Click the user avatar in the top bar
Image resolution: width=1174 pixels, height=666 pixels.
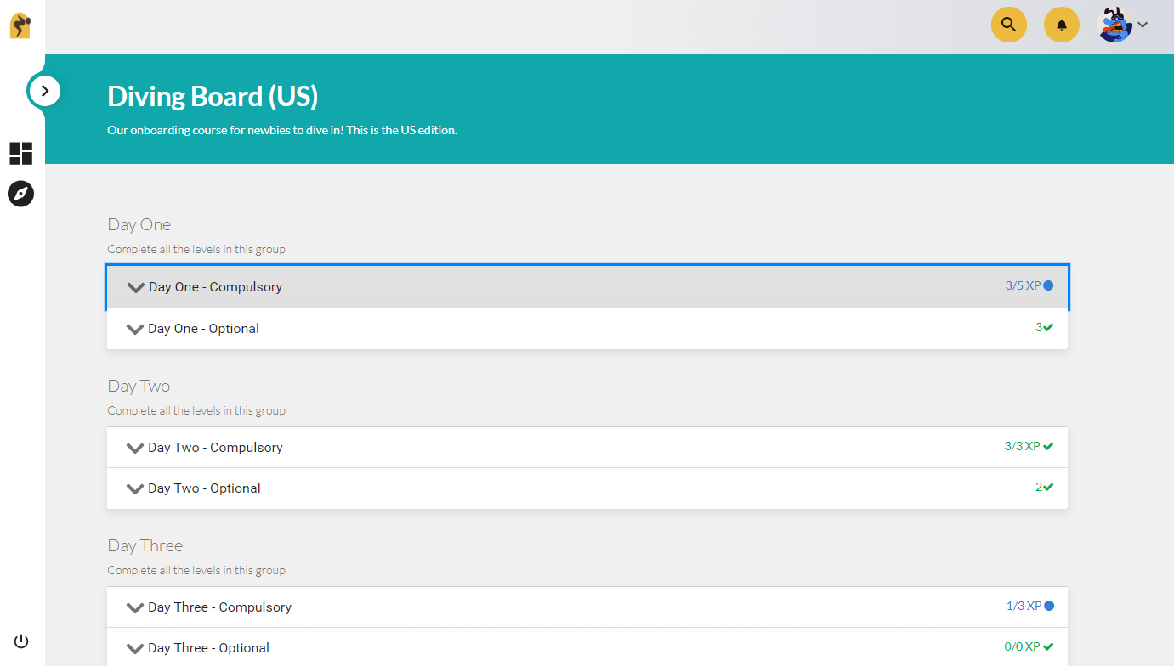pyautogui.click(x=1114, y=25)
